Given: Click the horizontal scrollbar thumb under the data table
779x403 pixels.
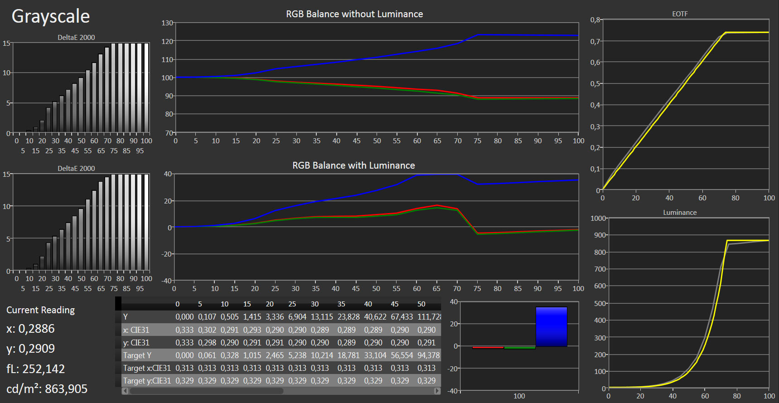Looking at the screenshot, I should (x=207, y=391).
